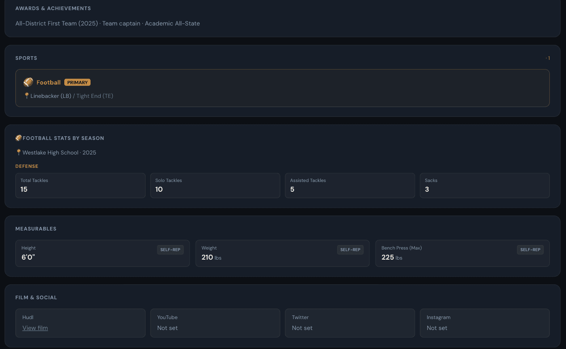Viewport: 566px width, 349px height.
Task: Click the Football Stats by Season heading text
Action: [x=63, y=138]
